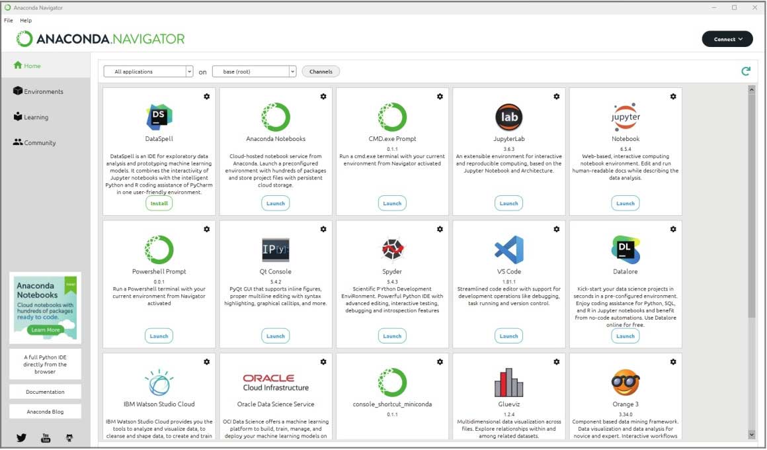Viewport: 767px width, 450px height.
Task: Click the Spyder application logo
Action: click(392, 249)
